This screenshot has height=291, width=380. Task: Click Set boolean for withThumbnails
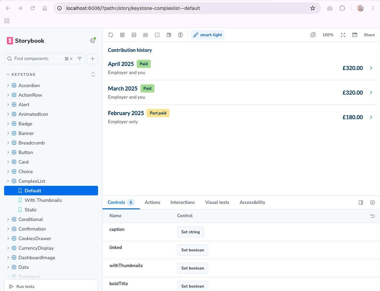193,268
